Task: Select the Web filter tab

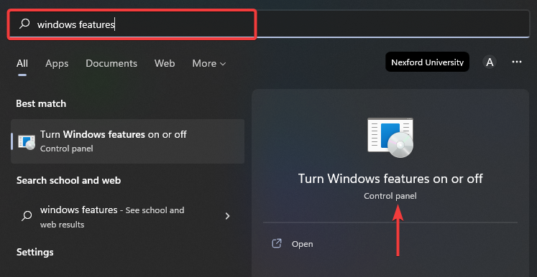Action: click(165, 63)
